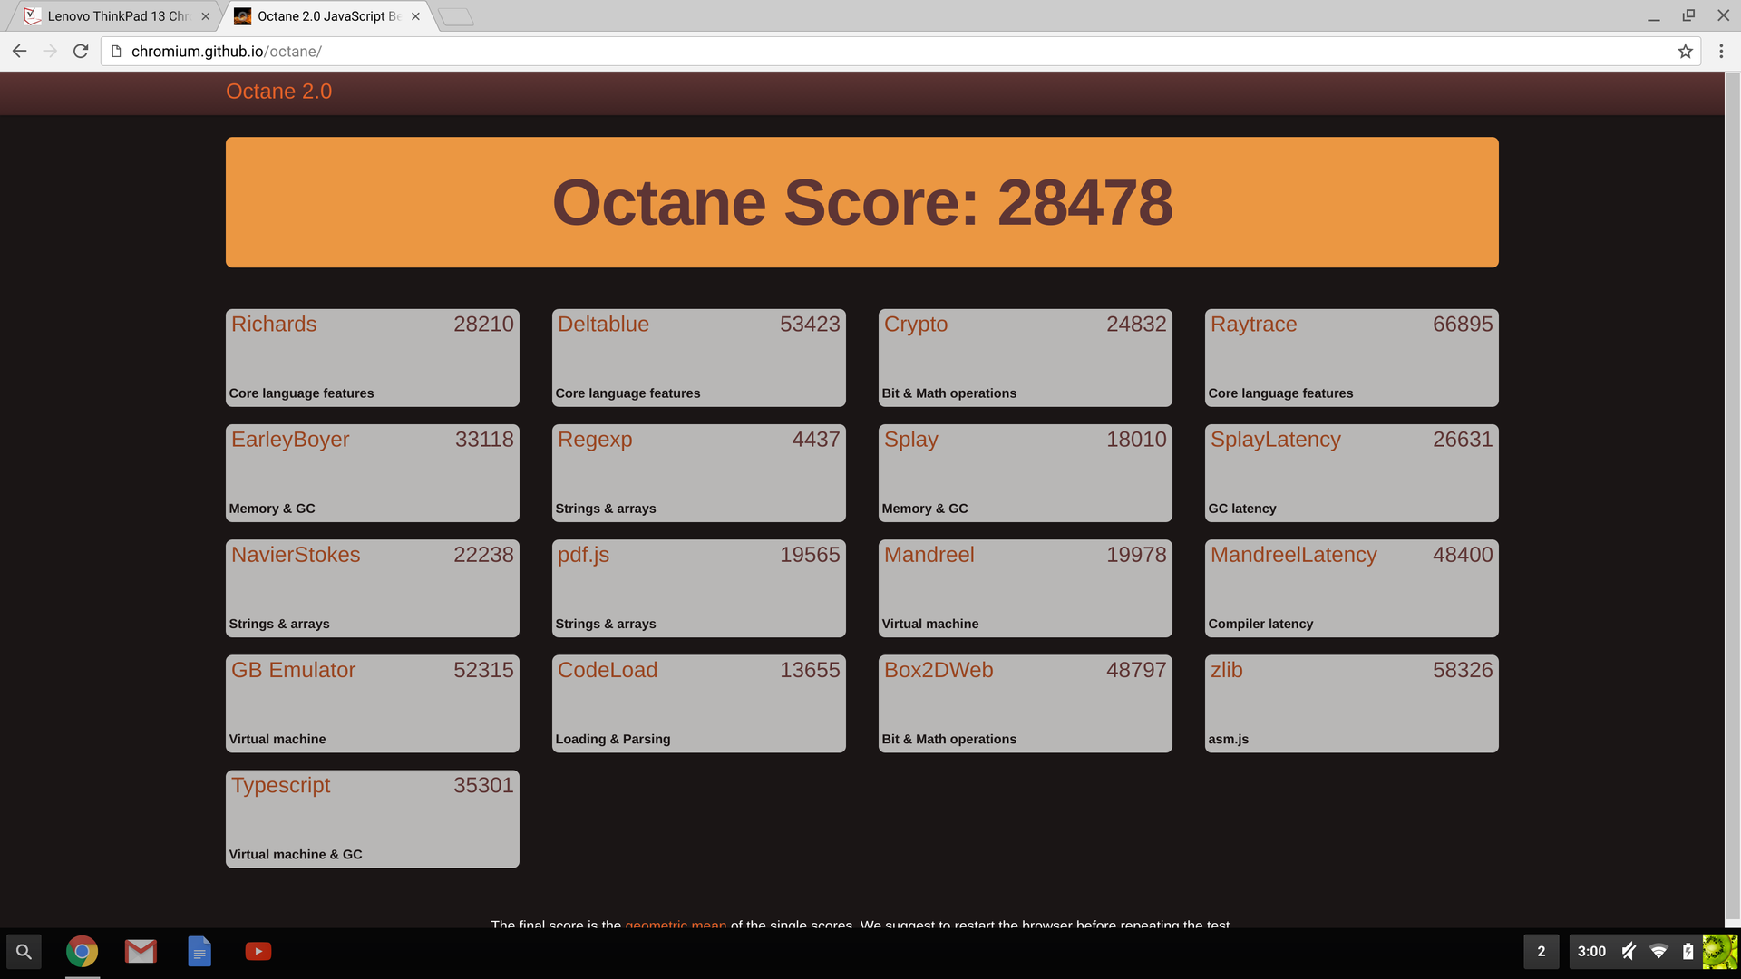Image resolution: width=1741 pixels, height=979 pixels.
Task: Click the user avatar in the tray
Action: 1719,952
